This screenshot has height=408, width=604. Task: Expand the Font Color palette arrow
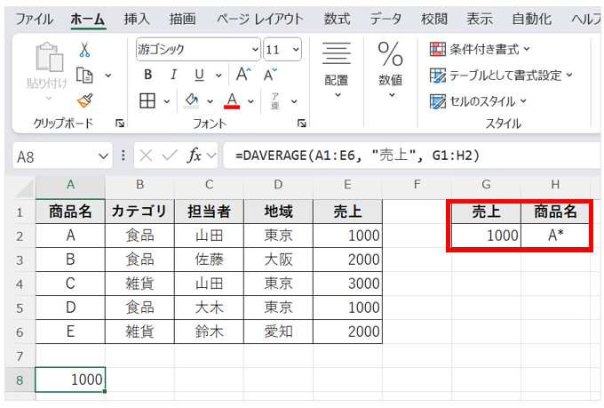[250, 101]
